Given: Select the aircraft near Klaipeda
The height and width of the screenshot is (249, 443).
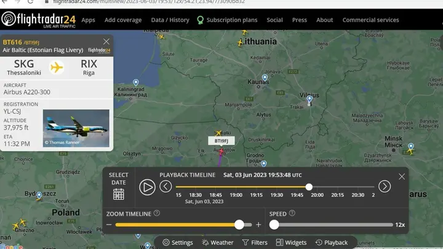Looking at the screenshot, I should (x=161, y=36).
